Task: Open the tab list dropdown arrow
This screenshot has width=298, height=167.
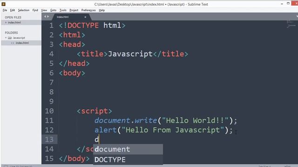Action: (297, 17)
